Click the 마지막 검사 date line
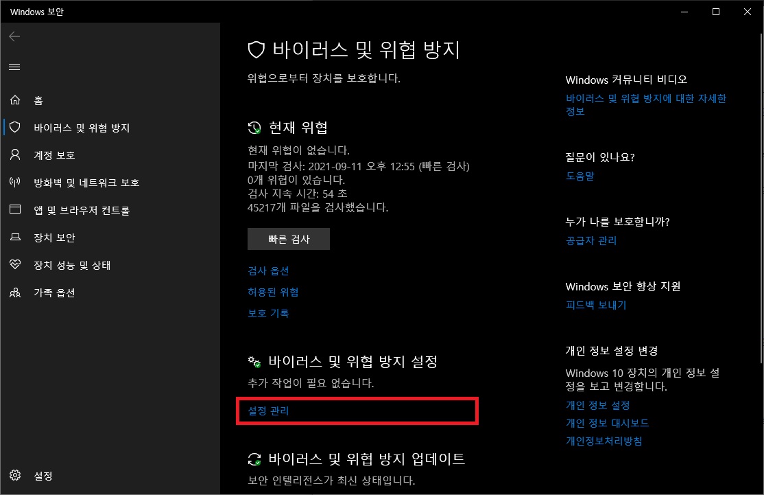 [x=359, y=166]
